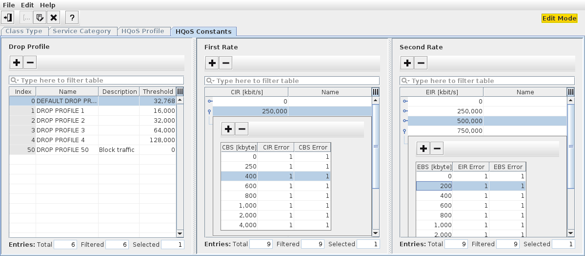Viewport: 585px width, 256px height.
Task: Open the Edit menu
Action: tap(27, 5)
